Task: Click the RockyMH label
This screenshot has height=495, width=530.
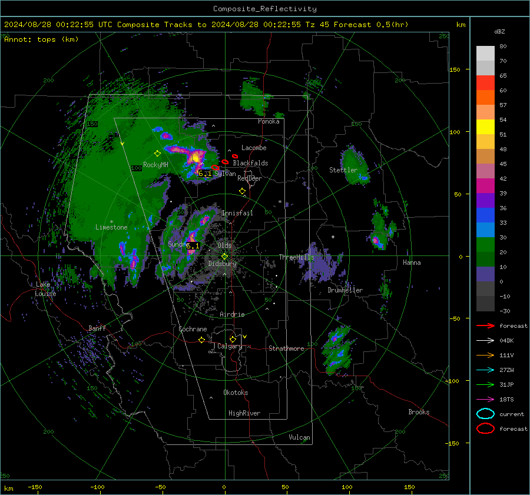Action: (155, 165)
